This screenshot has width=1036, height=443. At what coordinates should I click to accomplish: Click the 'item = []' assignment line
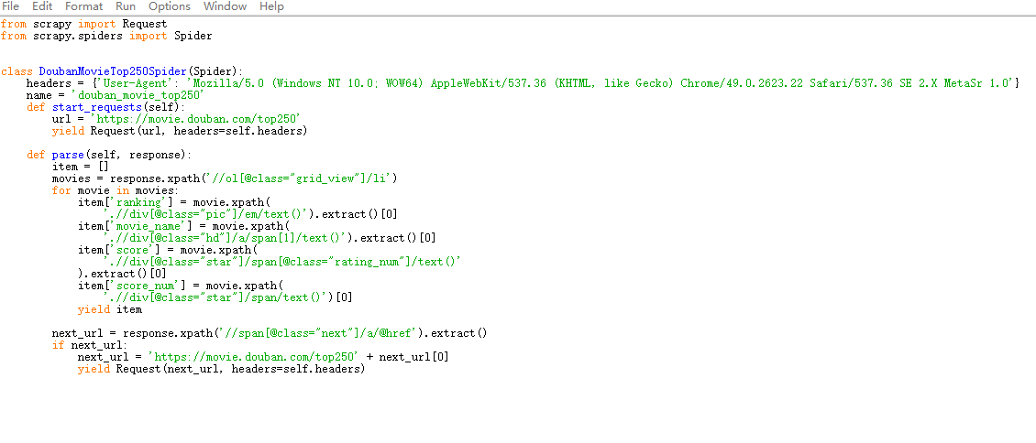80,167
